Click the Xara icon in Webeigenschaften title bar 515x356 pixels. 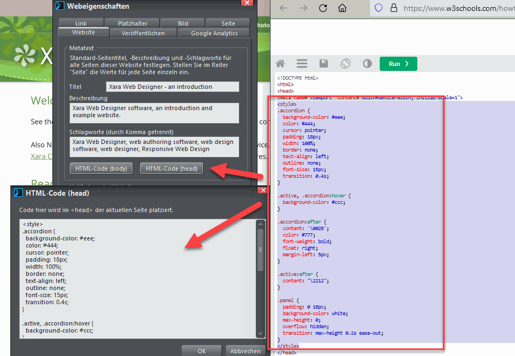[60, 5]
